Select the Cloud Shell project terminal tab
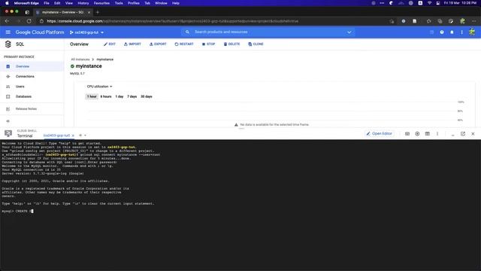Image resolution: width=481 pixels, height=271 pixels. [56, 135]
